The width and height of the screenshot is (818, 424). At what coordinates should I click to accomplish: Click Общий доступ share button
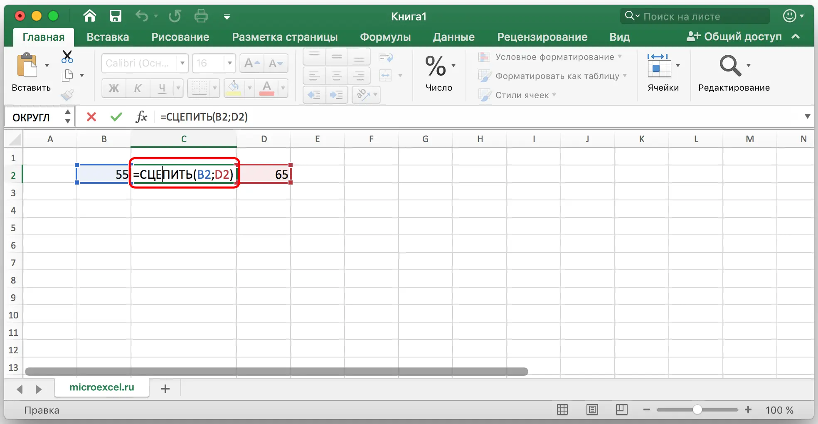[x=734, y=37]
